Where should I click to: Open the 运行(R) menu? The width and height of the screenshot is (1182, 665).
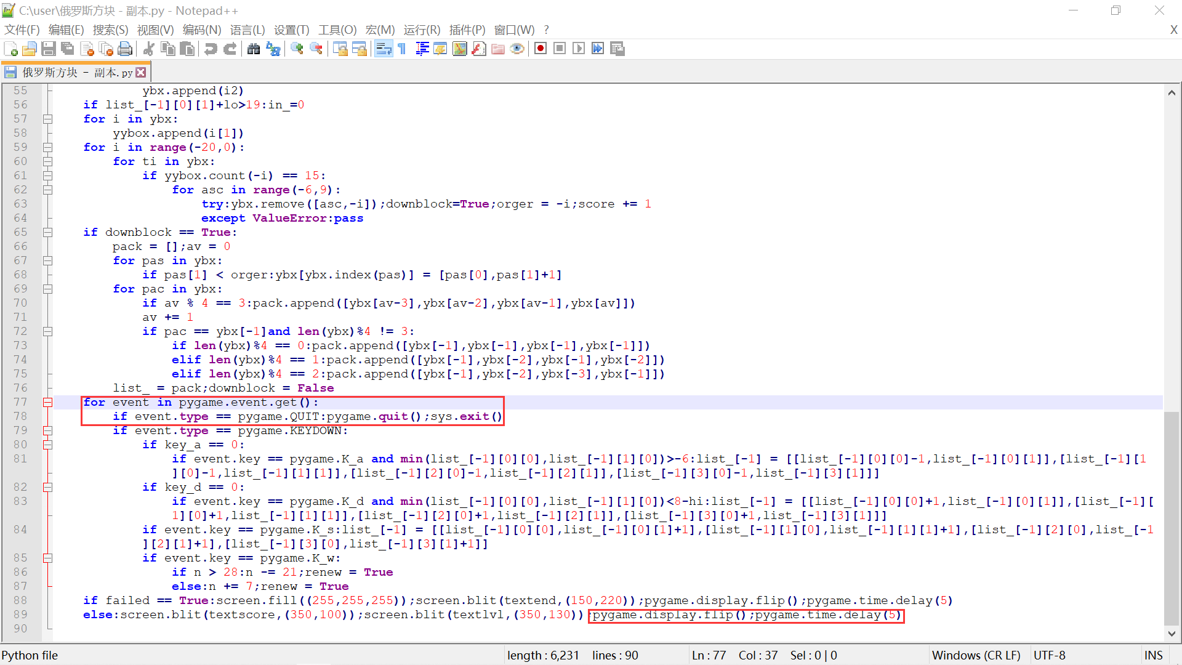422,30
